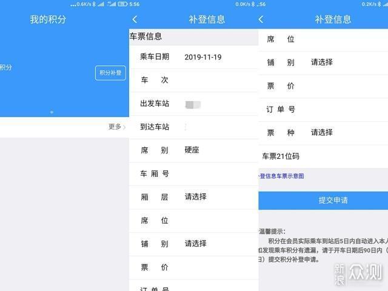The height and width of the screenshot is (291, 388).
Task: Open the 车票示意图 link
Action: click(282, 176)
